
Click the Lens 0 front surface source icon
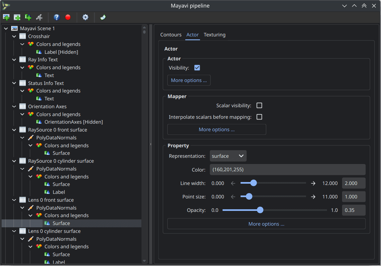pos(23,200)
